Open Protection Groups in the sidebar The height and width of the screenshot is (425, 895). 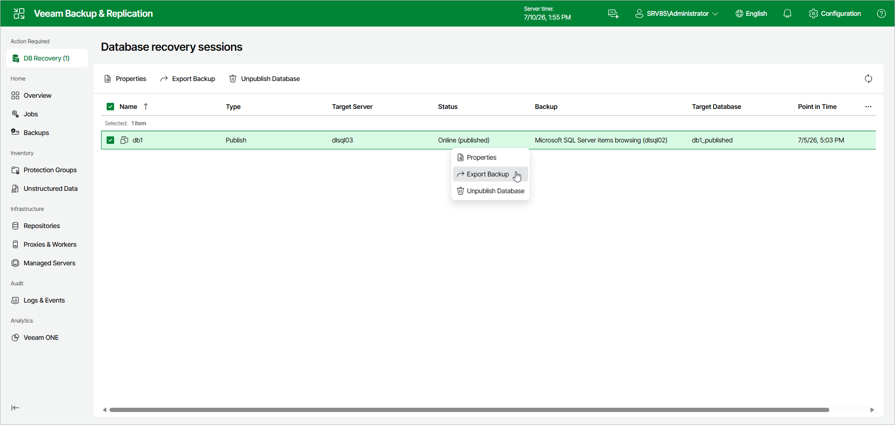point(47,170)
